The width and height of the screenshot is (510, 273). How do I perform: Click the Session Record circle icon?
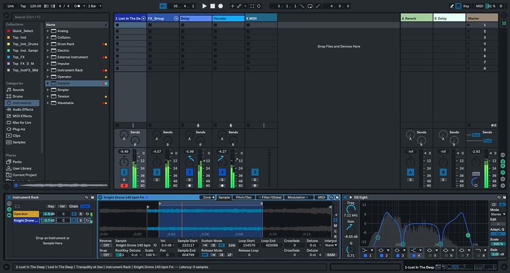pos(259,6)
